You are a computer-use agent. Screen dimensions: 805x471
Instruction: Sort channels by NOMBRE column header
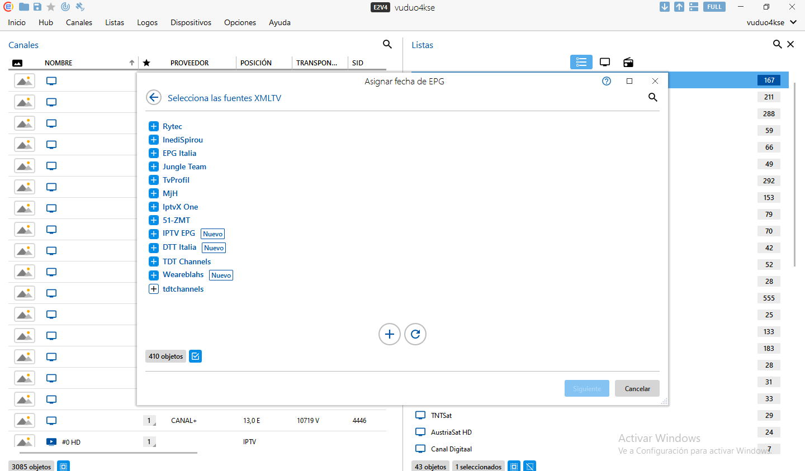tap(59, 63)
